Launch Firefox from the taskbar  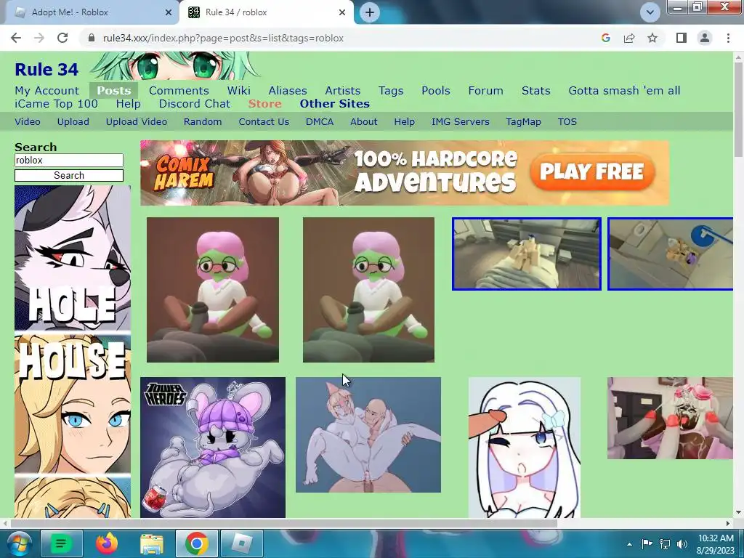(x=107, y=543)
